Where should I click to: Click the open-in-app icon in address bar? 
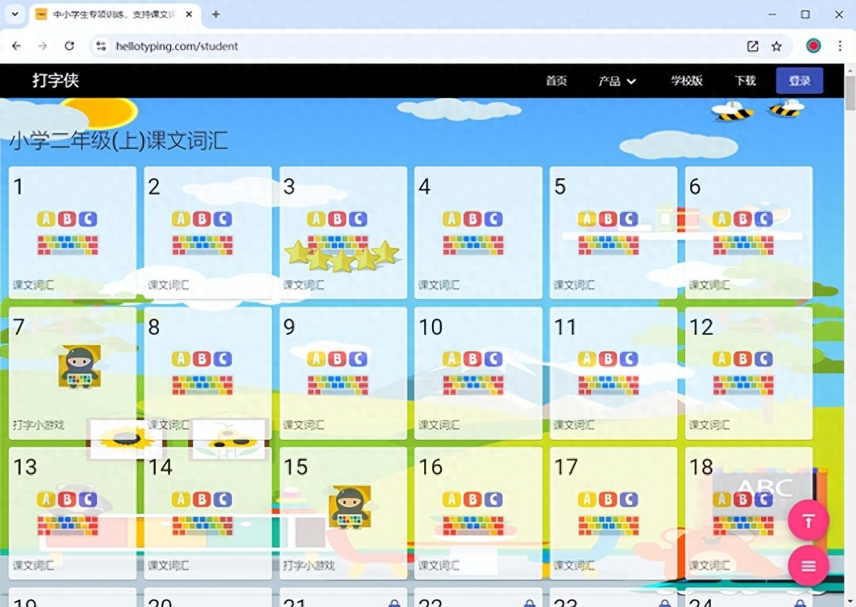752,46
